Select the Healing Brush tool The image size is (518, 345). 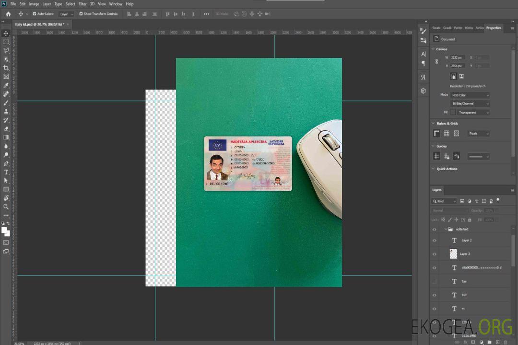(x=6, y=94)
